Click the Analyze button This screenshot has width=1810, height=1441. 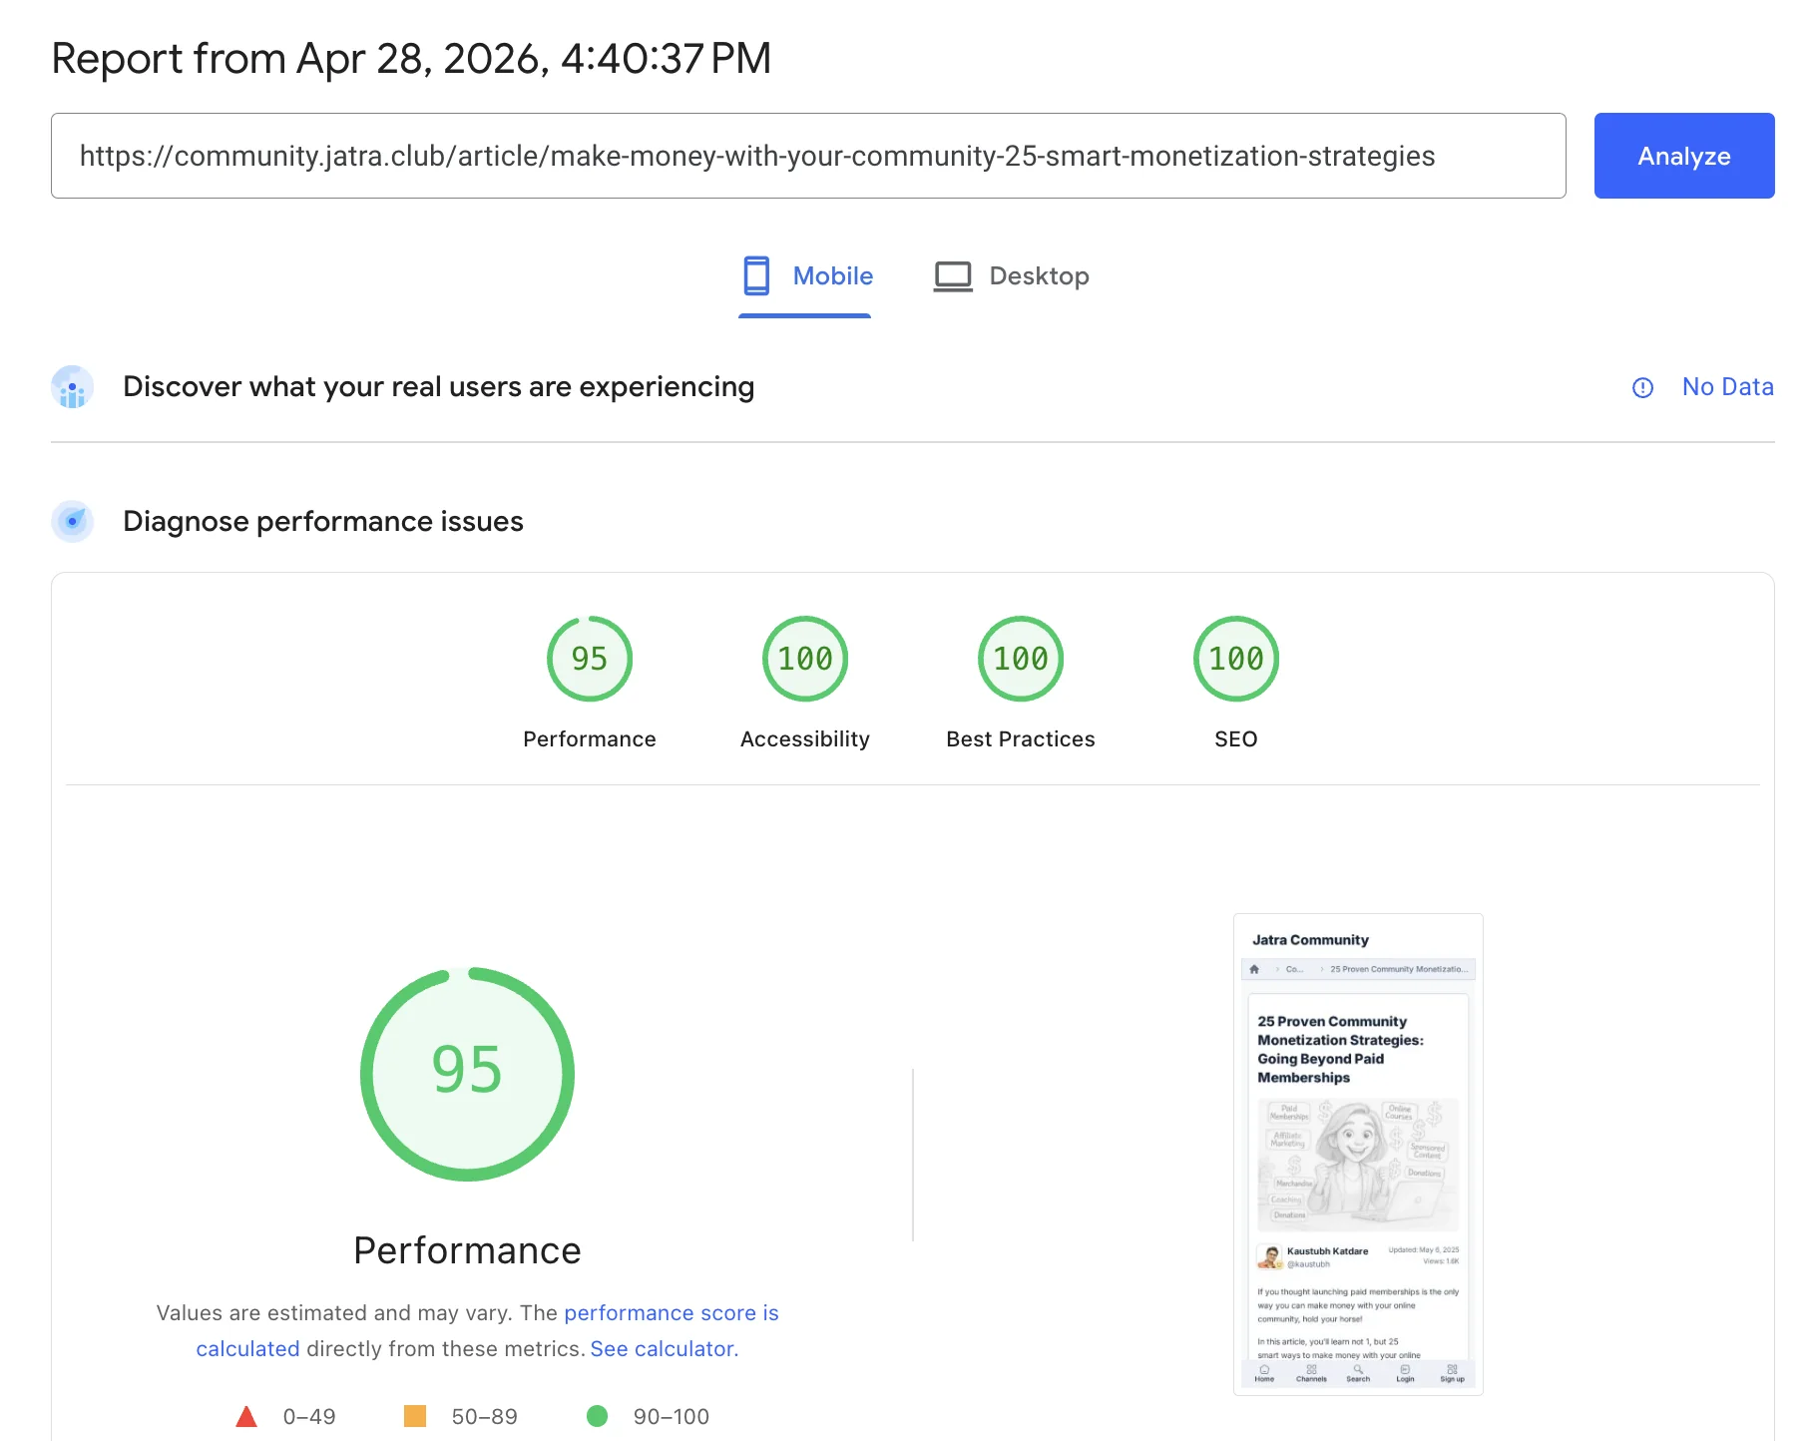click(1683, 156)
